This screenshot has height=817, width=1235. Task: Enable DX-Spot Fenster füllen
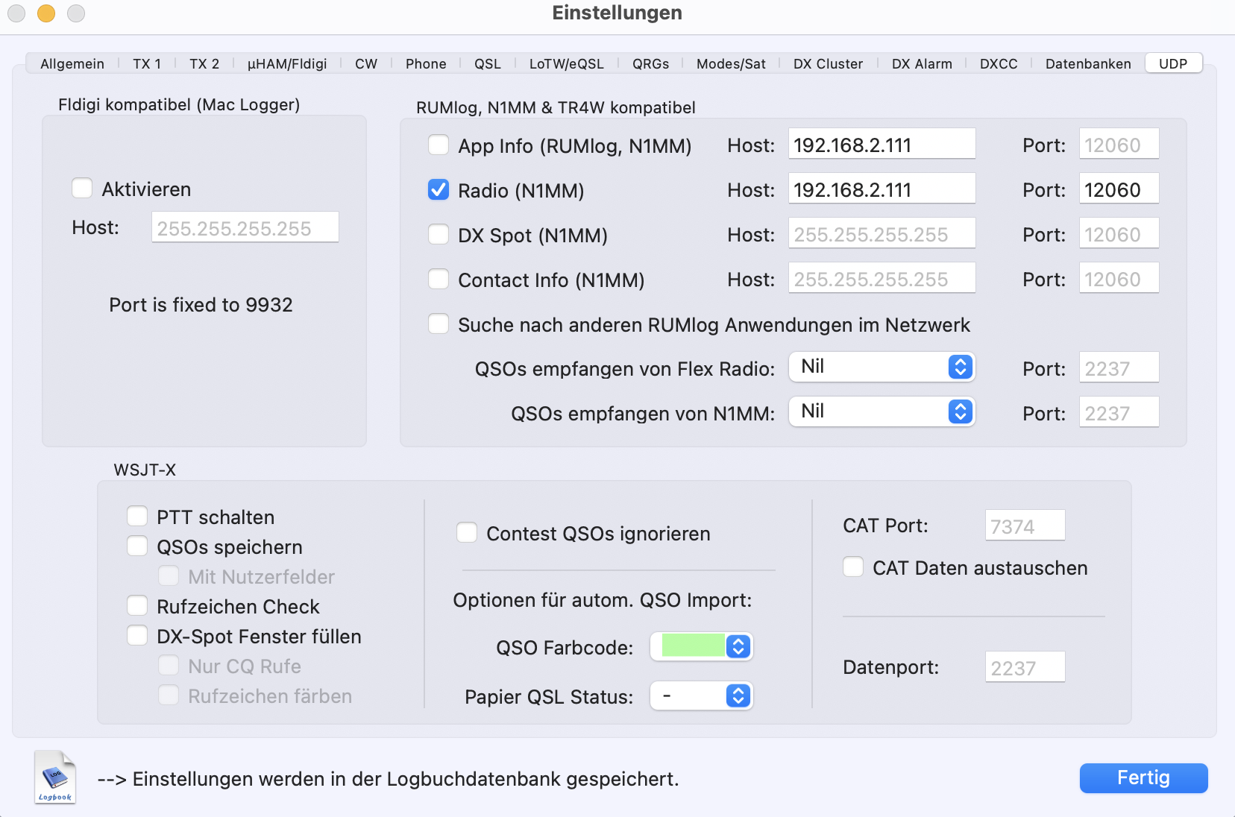137,636
